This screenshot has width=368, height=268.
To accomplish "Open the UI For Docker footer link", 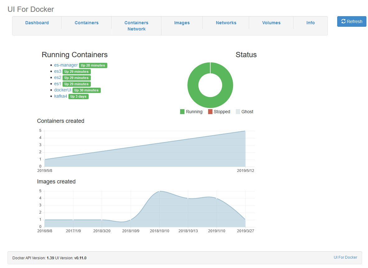I will pyautogui.click(x=345, y=257).
